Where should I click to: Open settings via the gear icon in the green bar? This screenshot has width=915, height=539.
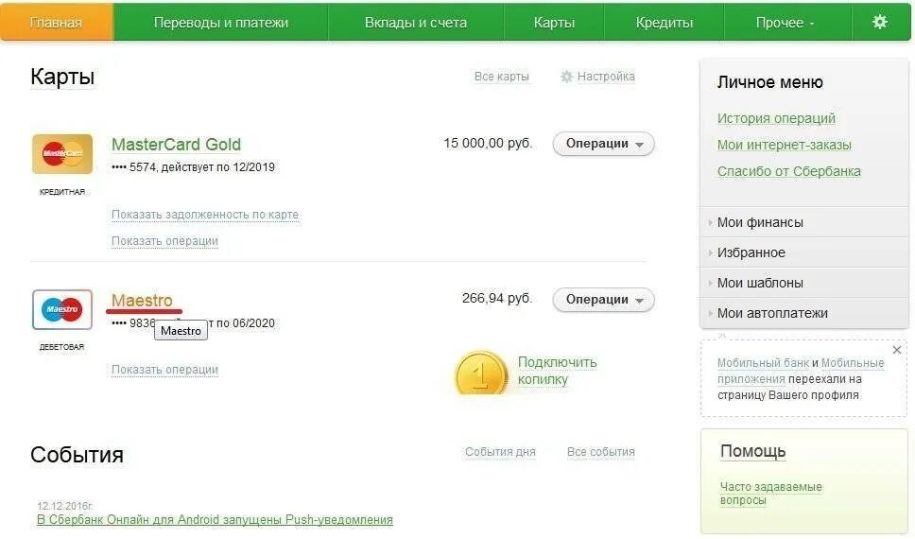coord(879,22)
